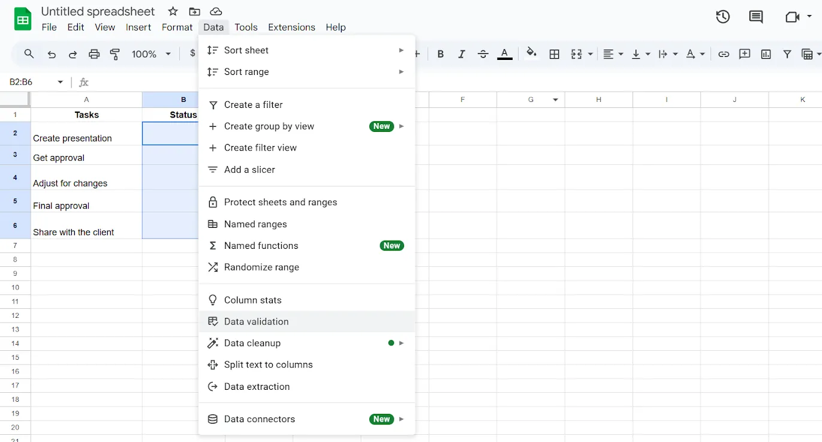The image size is (822, 442).
Task: Start a meeting with camera icon
Action: tap(792, 17)
